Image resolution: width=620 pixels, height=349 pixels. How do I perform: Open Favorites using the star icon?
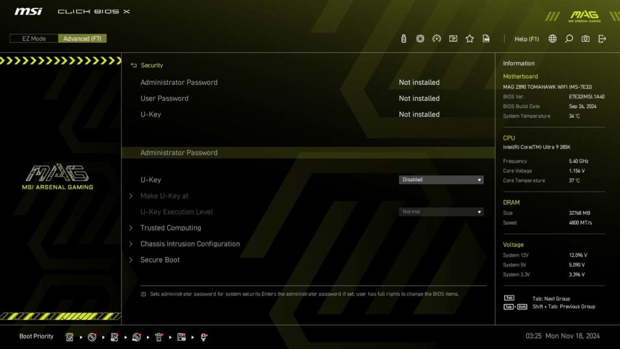(x=470, y=39)
